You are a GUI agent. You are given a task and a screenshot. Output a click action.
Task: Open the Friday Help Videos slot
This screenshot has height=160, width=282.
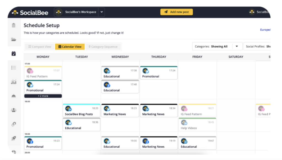pyautogui.click(x=197, y=124)
